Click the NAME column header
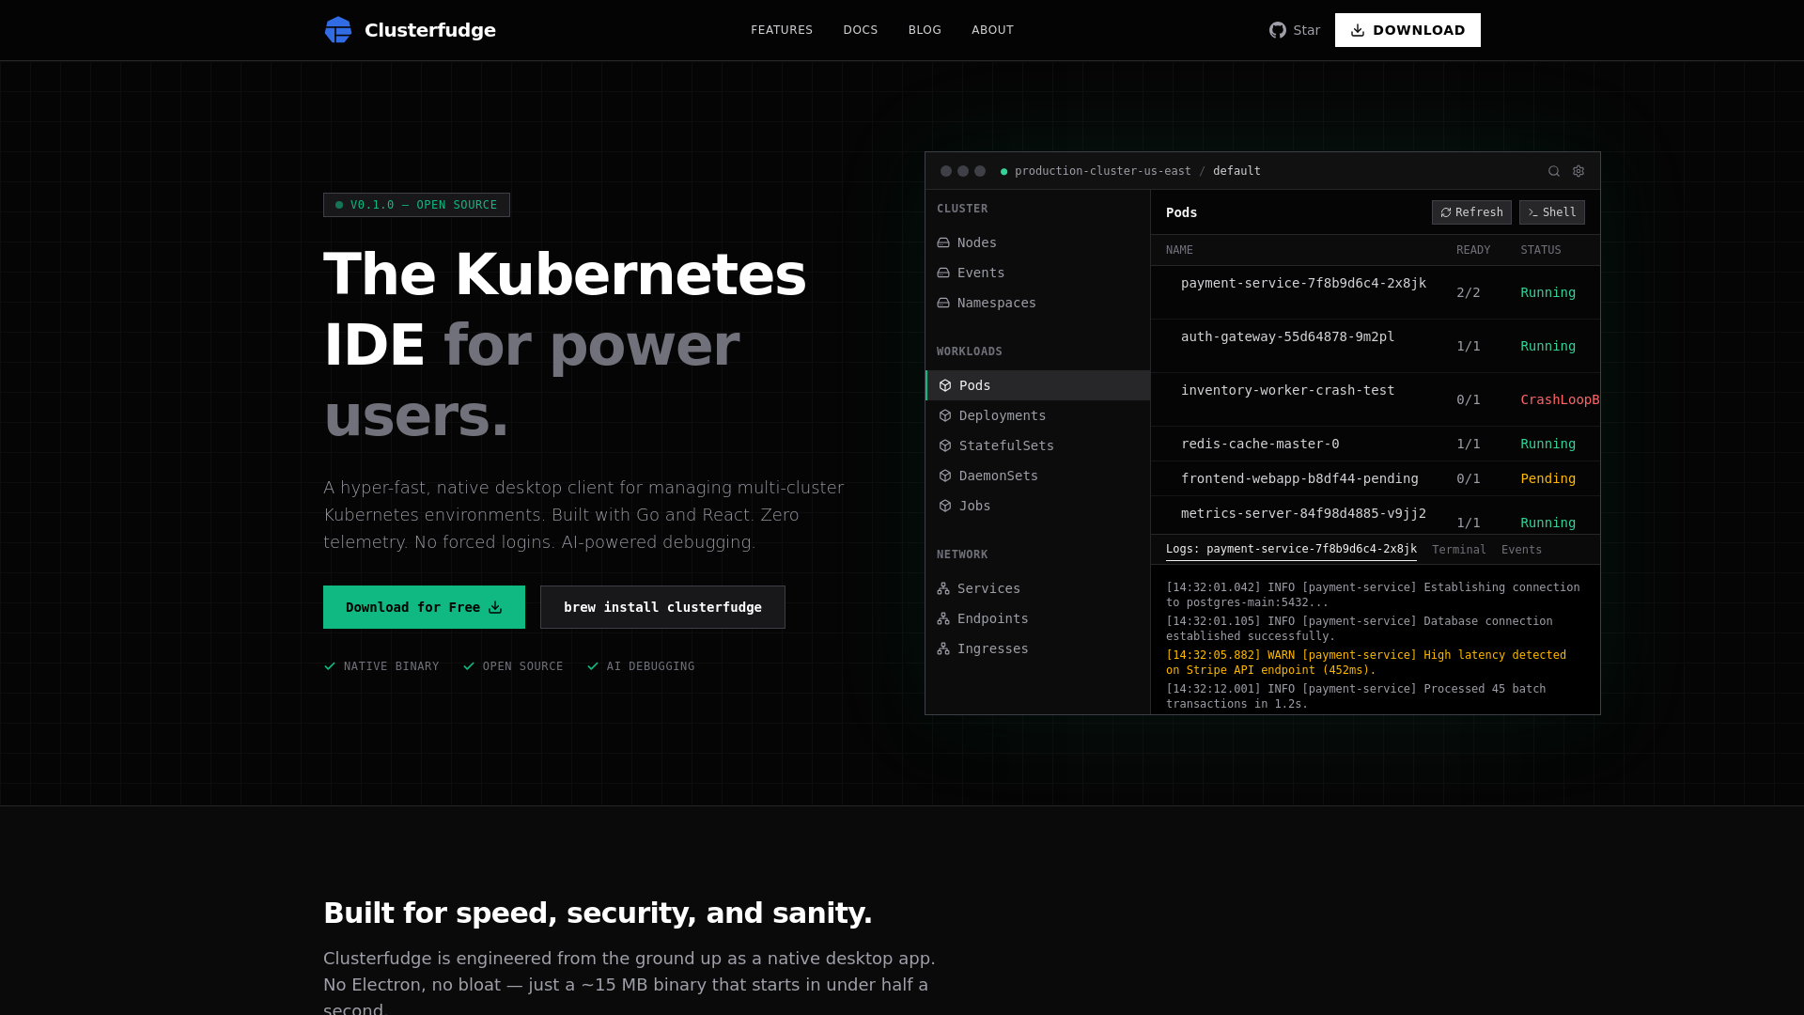 click(1179, 250)
